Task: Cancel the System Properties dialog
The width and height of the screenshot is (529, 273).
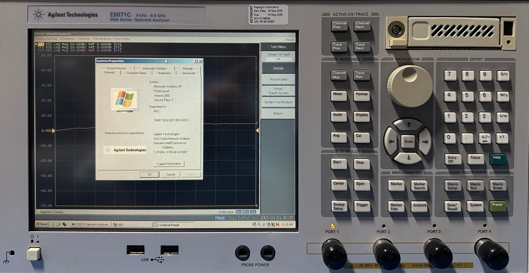Action: pos(170,175)
